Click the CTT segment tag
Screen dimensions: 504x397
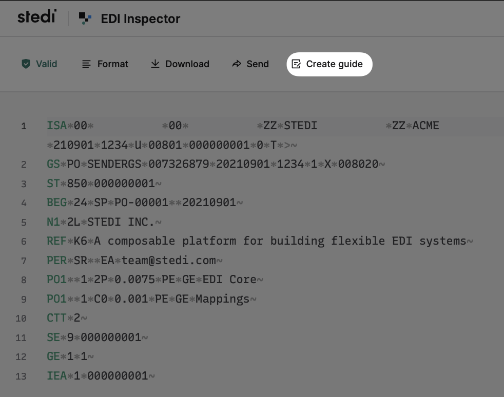(56, 319)
